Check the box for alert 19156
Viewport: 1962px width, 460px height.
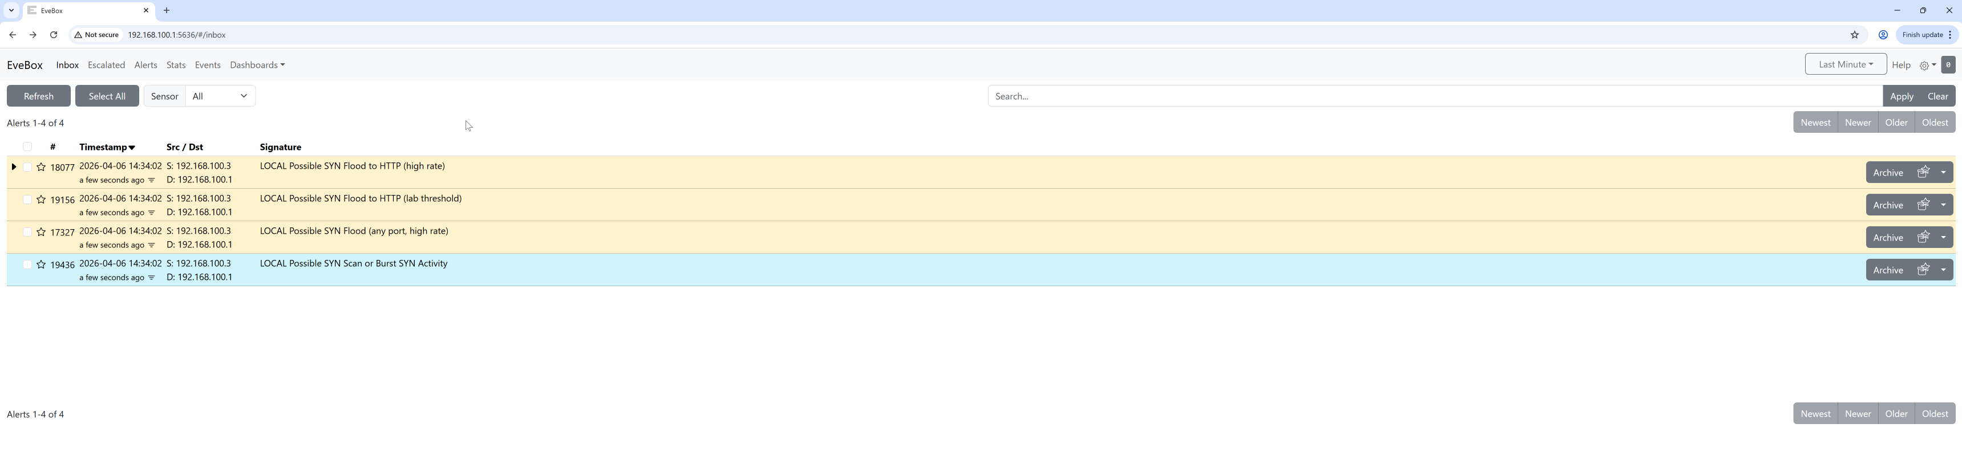point(27,200)
